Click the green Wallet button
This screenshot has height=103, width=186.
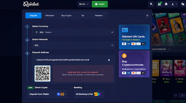coord(100,4)
